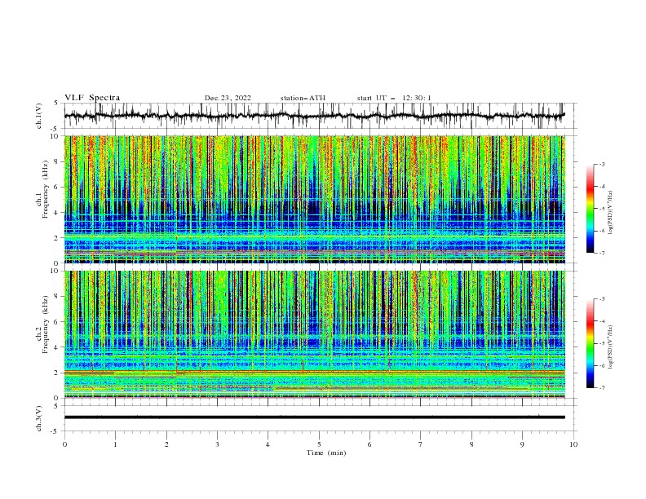Click the 'ch.2 Frequency (kHz)' axis label

point(42,325)
